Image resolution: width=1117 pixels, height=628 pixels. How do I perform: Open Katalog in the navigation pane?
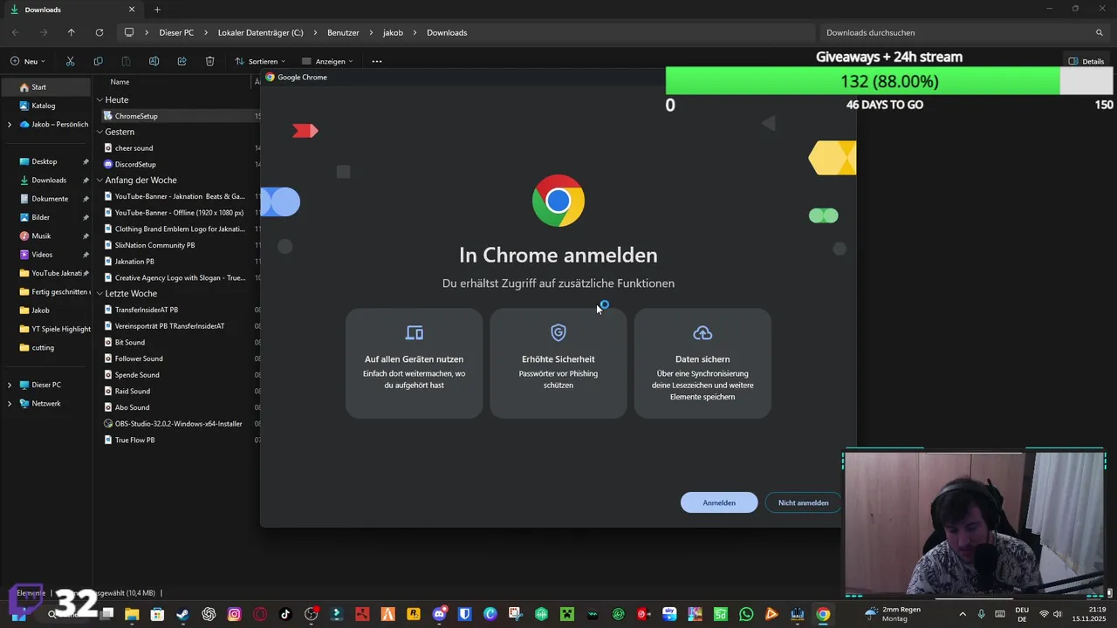(45, 106)
